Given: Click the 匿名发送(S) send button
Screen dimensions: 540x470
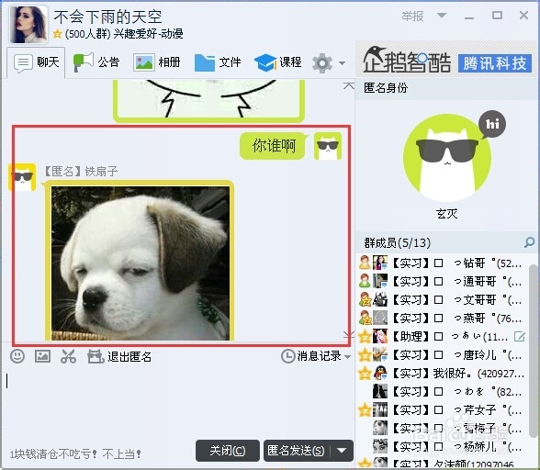Looking at the screenshot, I should [296, 451].
